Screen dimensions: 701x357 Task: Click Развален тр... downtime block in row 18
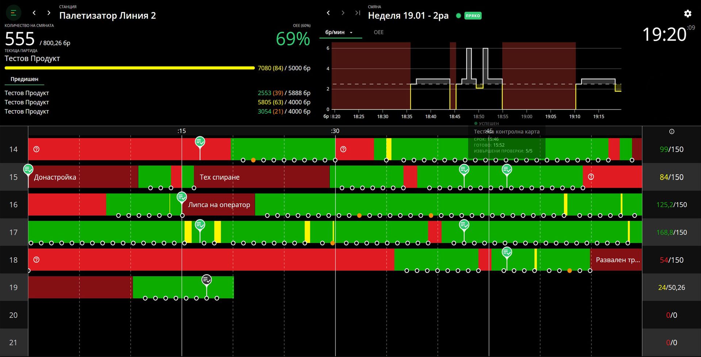coord(616,260)
